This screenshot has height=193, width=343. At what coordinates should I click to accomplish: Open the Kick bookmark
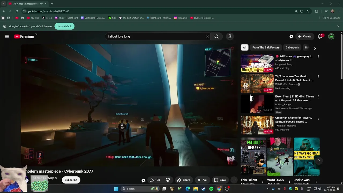pos(112,18)
